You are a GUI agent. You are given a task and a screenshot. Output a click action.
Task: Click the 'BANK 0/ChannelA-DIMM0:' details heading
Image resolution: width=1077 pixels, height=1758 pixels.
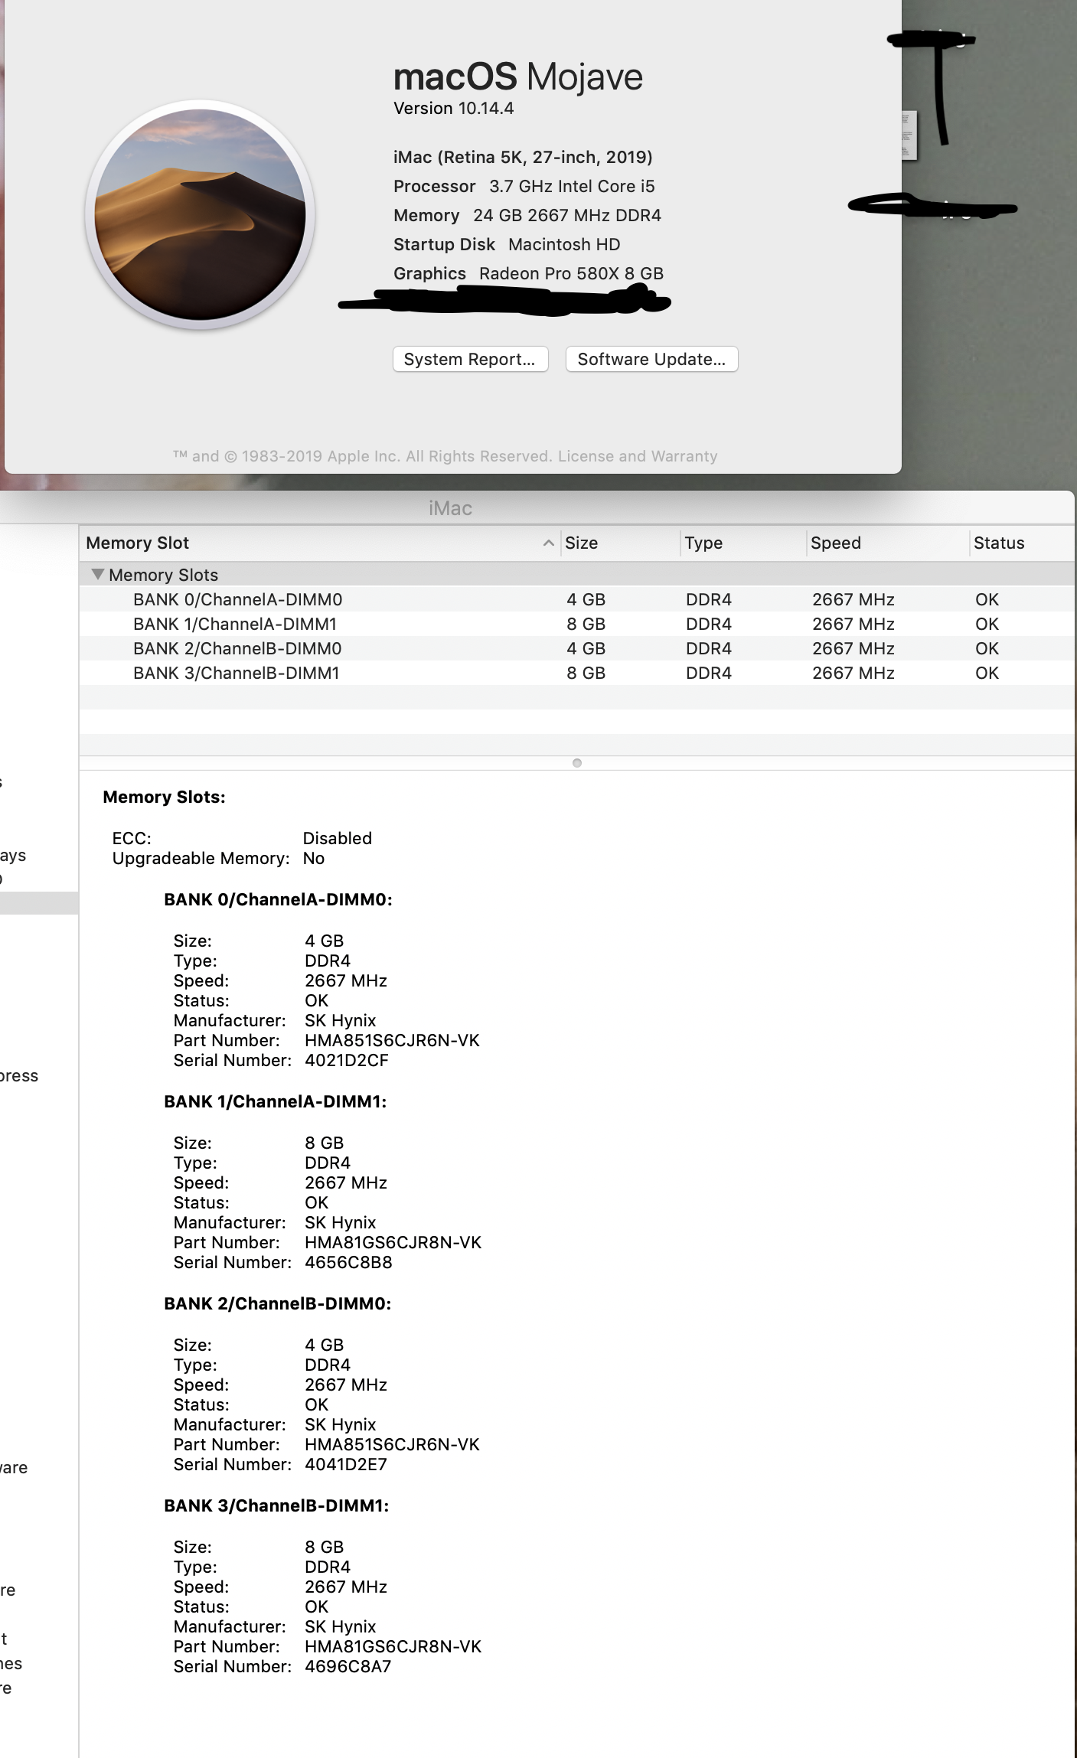tap(278, 899)
